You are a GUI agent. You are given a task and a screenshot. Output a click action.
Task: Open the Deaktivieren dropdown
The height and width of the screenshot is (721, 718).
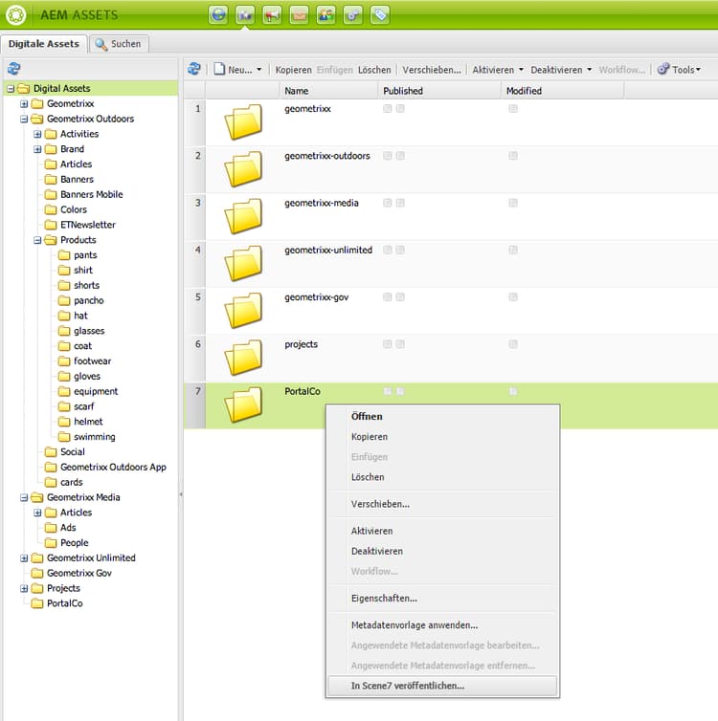point(589,70)
